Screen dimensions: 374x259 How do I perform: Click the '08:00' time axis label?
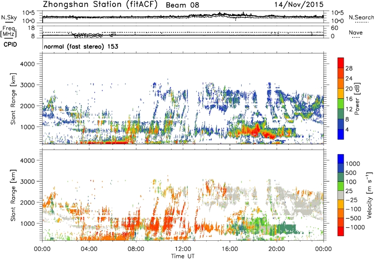point(136,249)
